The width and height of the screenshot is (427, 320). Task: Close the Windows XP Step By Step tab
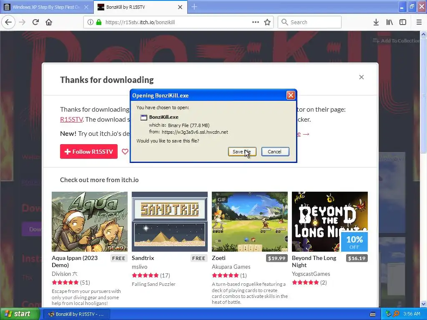click(x=86, y=7)
